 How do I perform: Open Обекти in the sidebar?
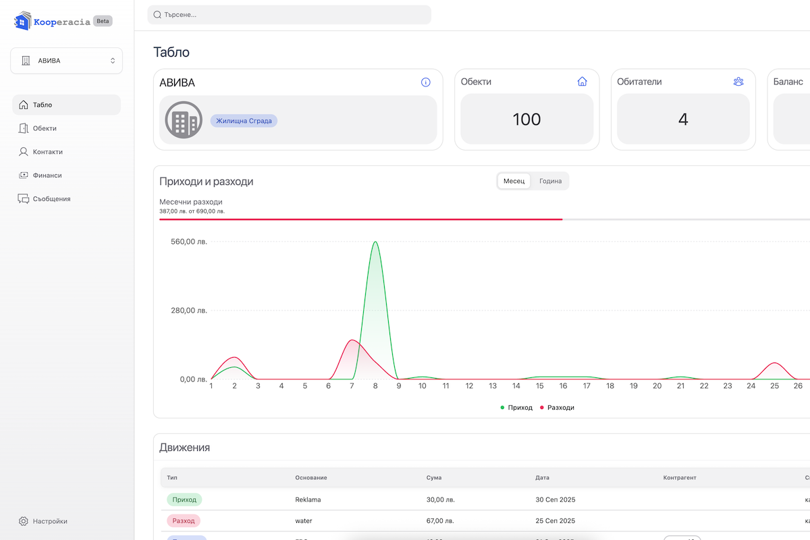pyautogui.click(x=45, y=128)
